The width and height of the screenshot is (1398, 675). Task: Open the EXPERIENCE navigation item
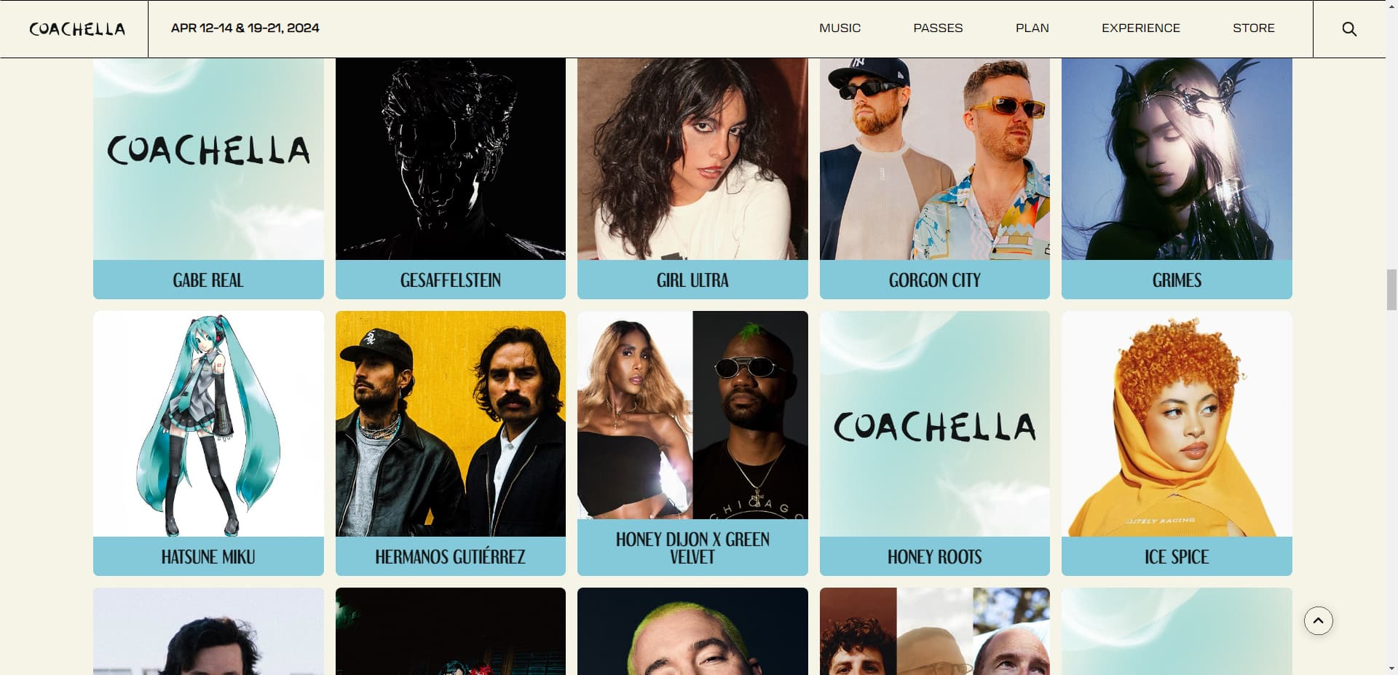pyautogui.click(x=1140, y=28)
